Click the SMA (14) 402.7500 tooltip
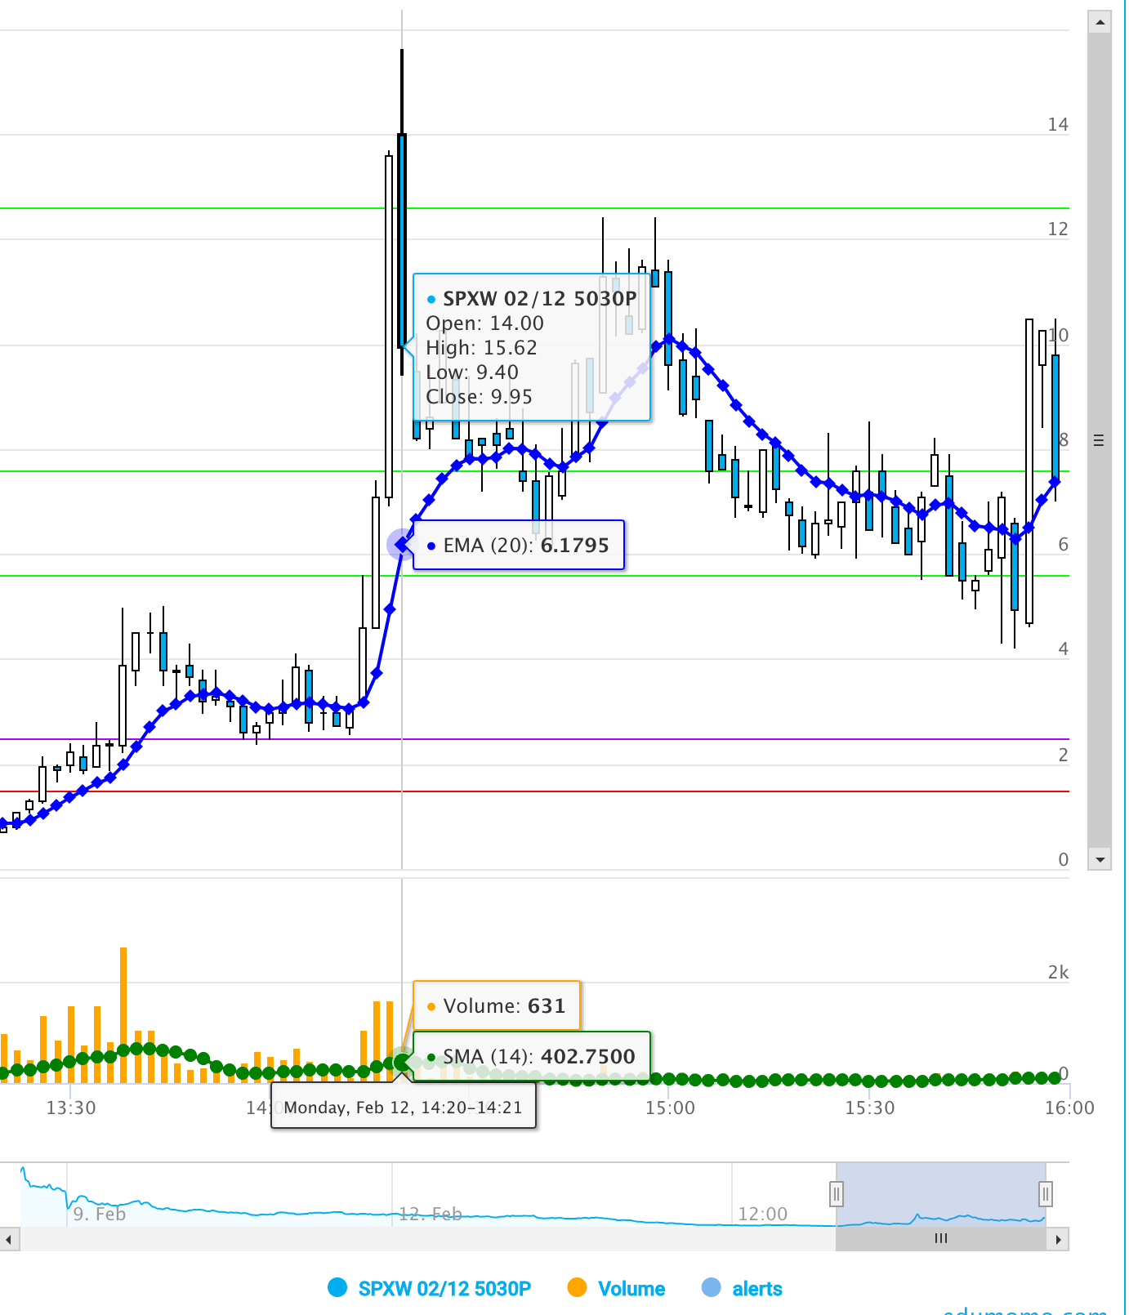This screenshot has width=1129, height=1315. coord(532,1056)
